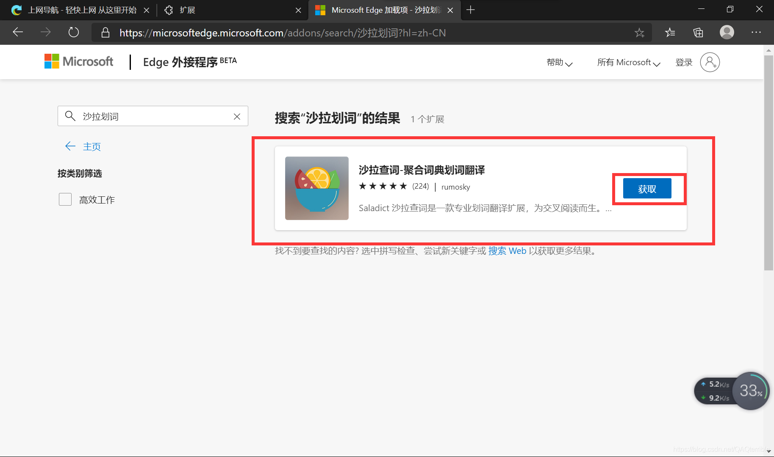Click the 33% floating monitor widget
This screenshot has height=457, width=774.
[x=751, y=391]
